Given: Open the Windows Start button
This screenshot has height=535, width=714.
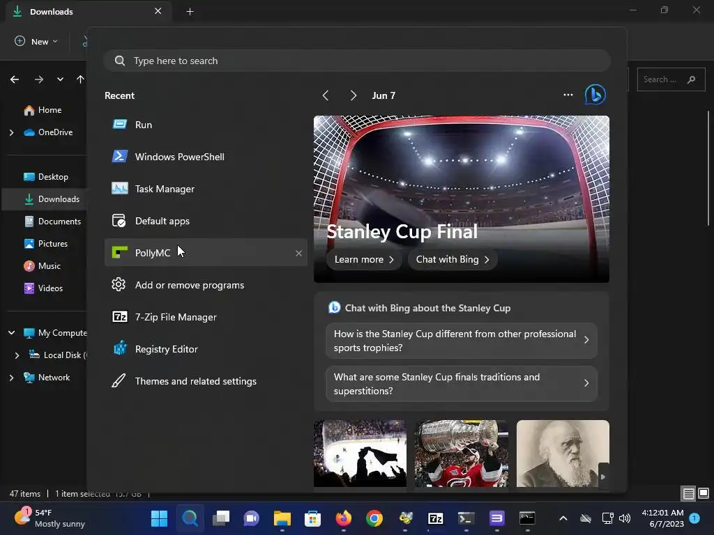Looking at the screenshot, I should point(160,518).
